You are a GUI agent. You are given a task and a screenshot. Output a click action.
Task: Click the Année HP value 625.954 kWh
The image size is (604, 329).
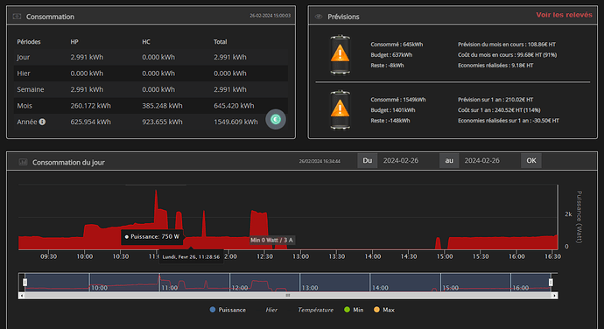click(x=90, y=122)
